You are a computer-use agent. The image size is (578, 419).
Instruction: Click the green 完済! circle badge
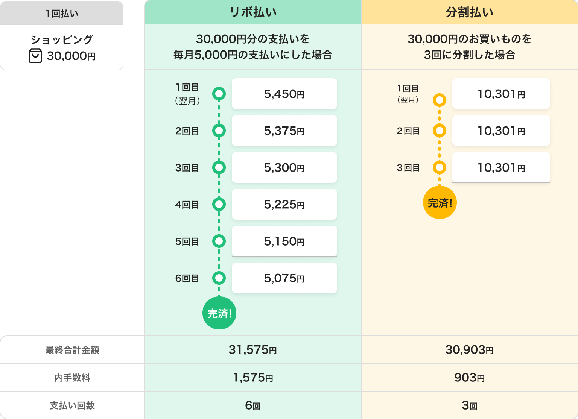click(x=219, y=313)
